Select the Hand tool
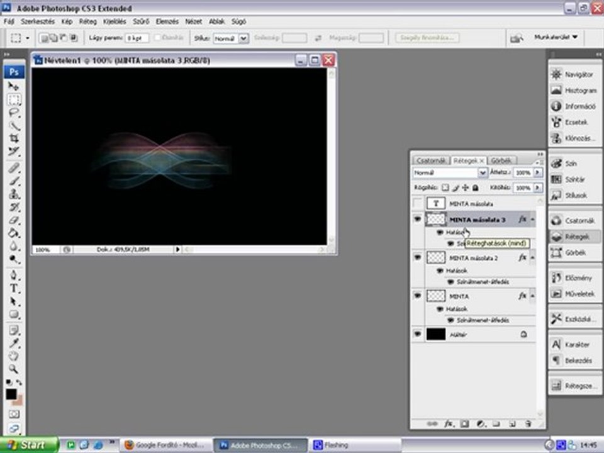Viewport: 604px width, 453px height. (x=14, y=356)
